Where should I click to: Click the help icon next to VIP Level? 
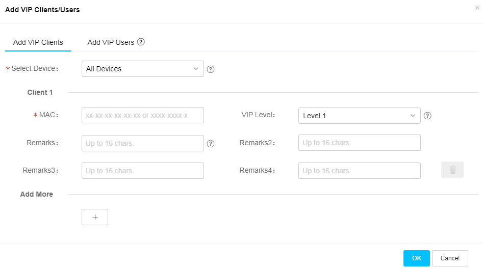[427, 116]
